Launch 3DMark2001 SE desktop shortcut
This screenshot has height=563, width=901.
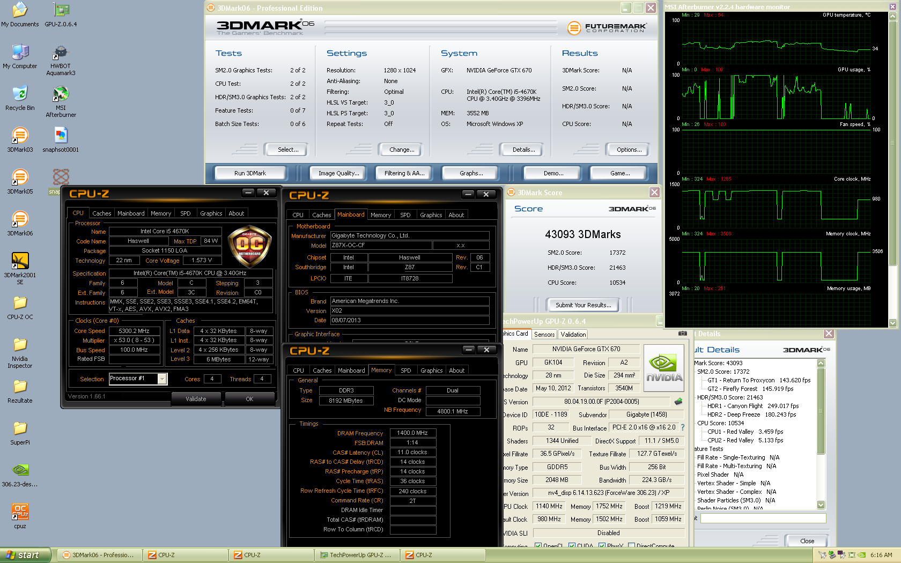click(20, 269)
